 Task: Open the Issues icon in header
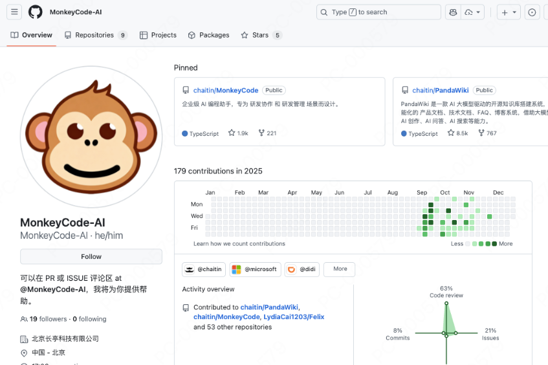(x=532, y=12)
